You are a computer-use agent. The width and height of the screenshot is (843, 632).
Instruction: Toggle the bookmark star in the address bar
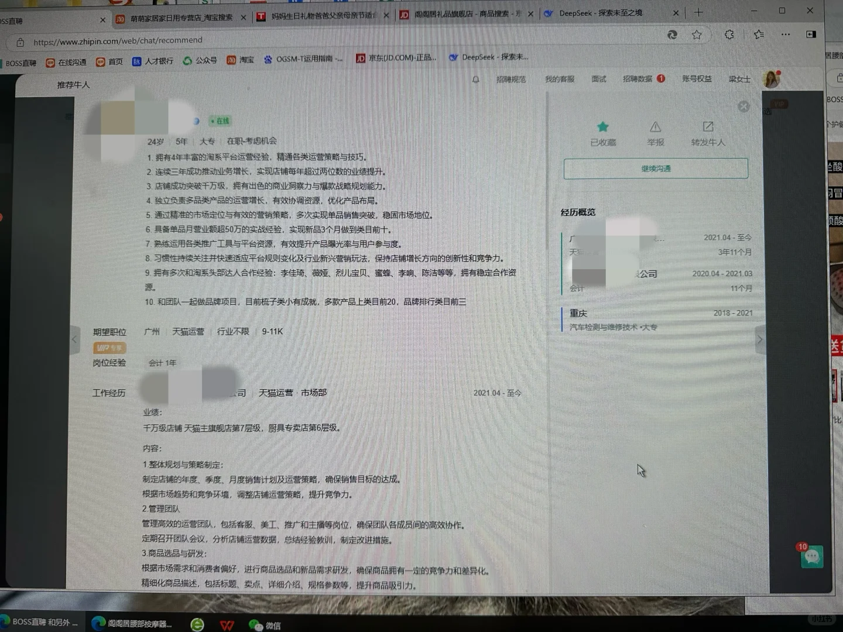(697, 35)
